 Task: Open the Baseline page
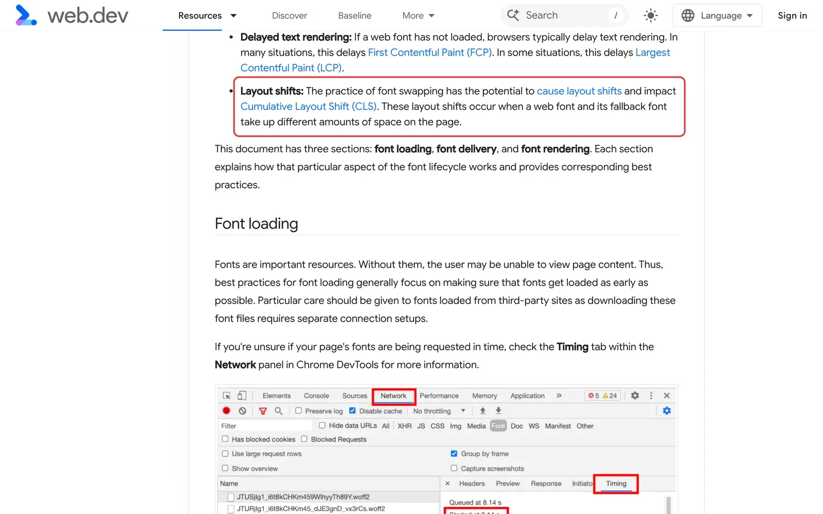(x=355, y=15)
